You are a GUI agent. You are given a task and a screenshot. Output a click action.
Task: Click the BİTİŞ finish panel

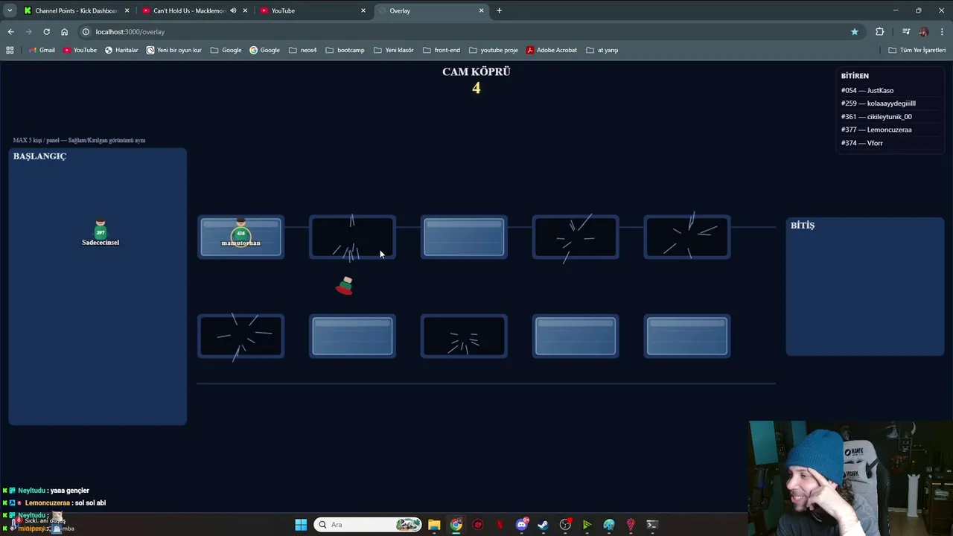click(x=865, y=287)
